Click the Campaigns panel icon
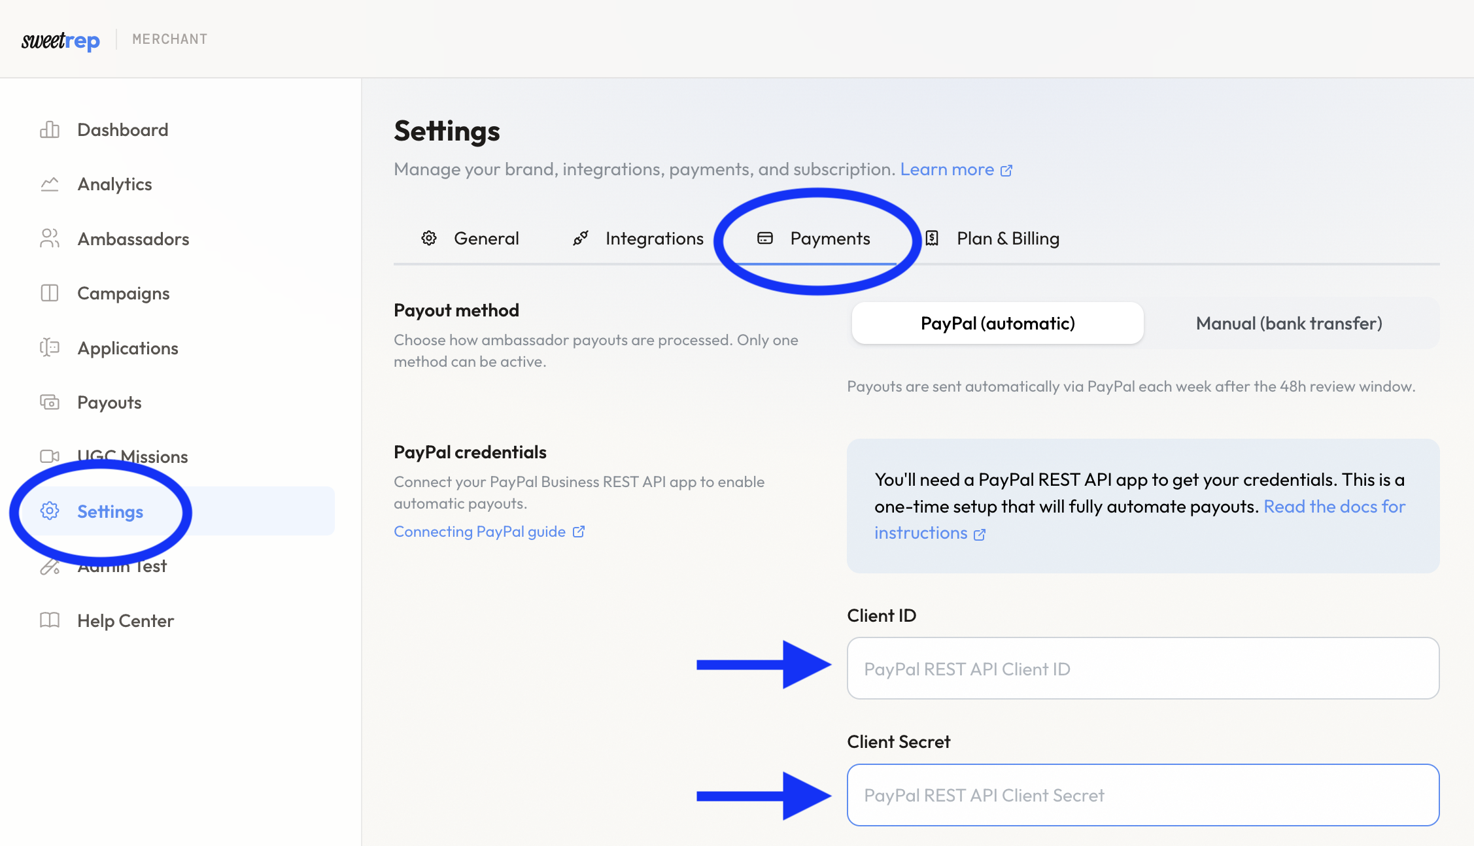The width and height of the screenshot is (1474, 846). [50, 293]
